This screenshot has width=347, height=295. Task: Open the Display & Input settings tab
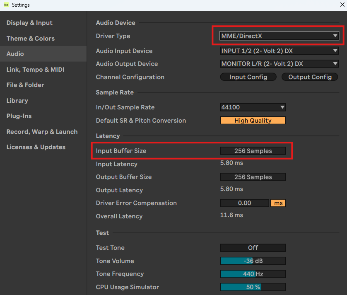pyautogui.click(x=29, y=23)
